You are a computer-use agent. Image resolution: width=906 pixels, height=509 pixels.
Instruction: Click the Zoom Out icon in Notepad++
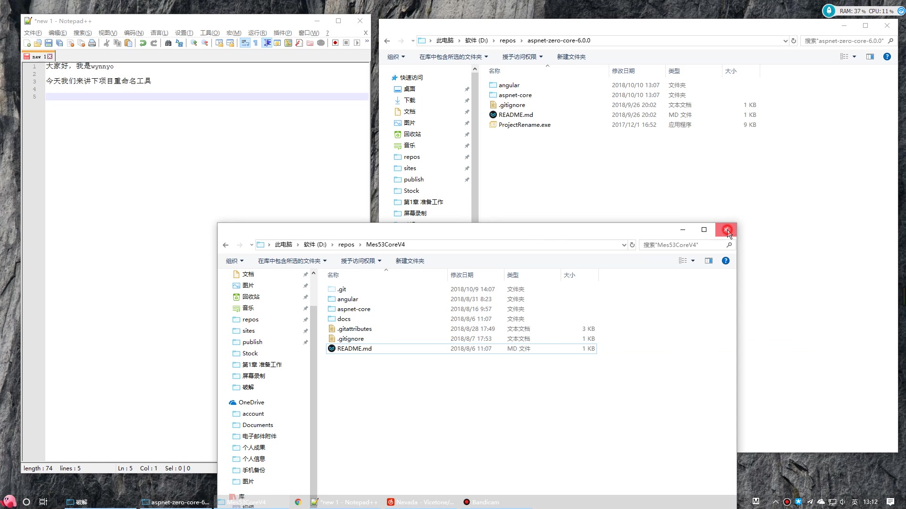(204, 43)
